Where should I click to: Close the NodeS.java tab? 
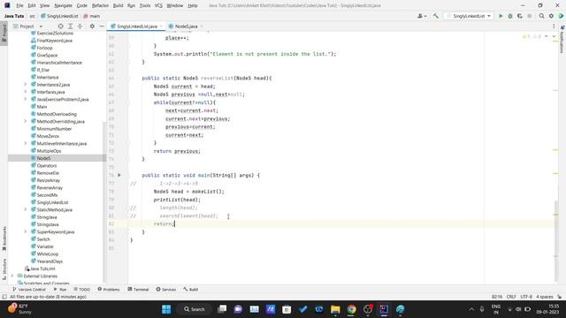pos(202,26)
